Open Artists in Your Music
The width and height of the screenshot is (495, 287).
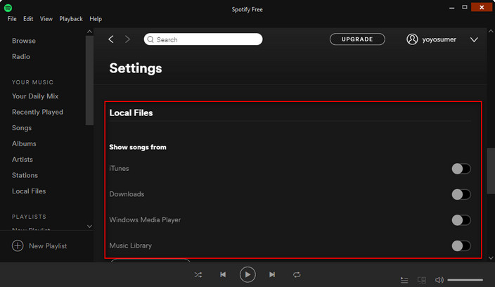tap(22, 160)
